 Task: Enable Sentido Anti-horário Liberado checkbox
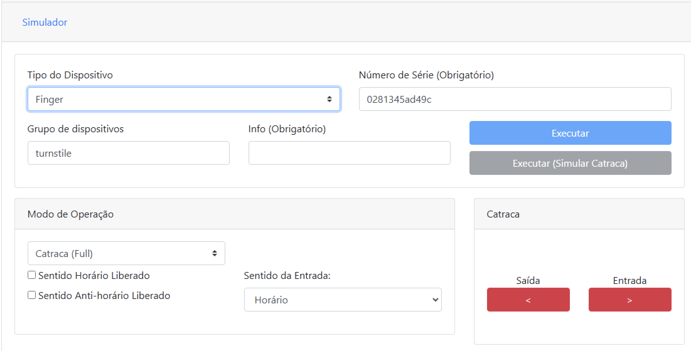pyautogui.click(x=32, y=295)
